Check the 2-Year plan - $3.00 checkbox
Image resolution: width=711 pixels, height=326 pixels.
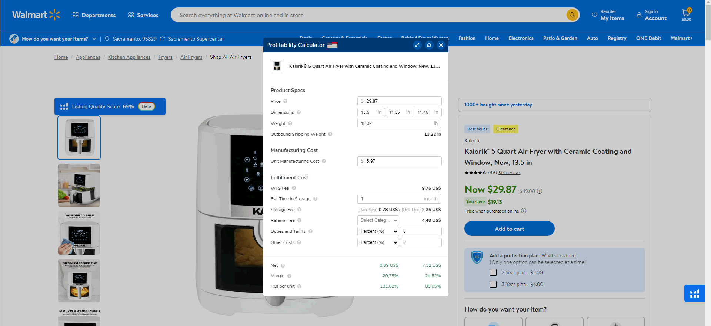click(493, 272)
